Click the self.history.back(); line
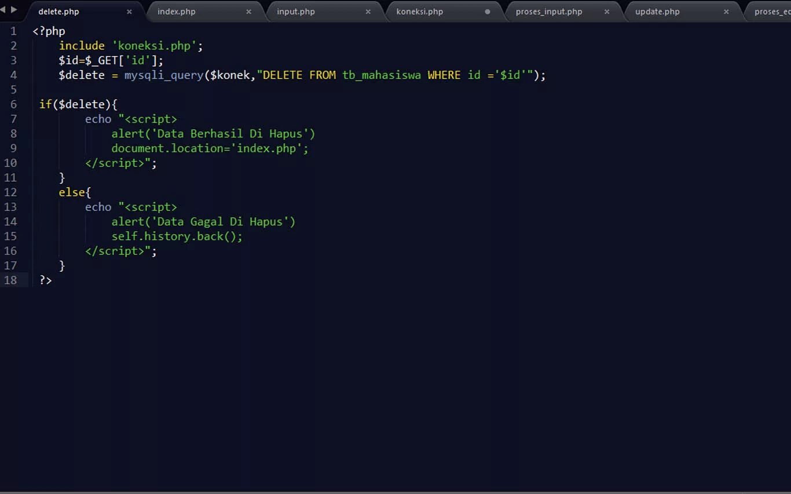This screenshot has height=494, width=791. (177, 236)
